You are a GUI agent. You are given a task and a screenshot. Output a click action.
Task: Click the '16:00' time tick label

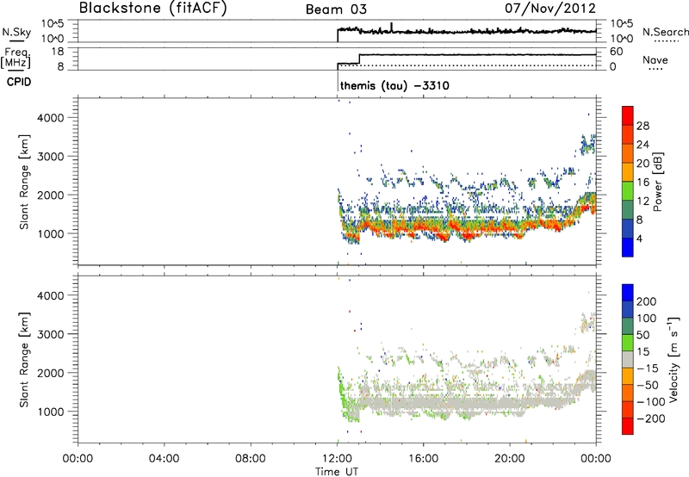(423, 459)
